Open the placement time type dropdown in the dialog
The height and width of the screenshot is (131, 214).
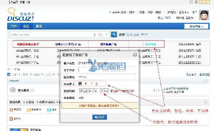point(88,91)
